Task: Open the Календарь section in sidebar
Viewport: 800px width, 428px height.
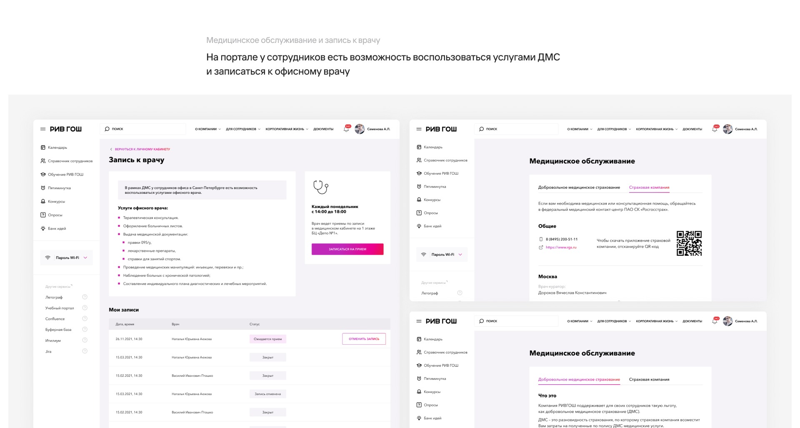Action: [57, 147]
